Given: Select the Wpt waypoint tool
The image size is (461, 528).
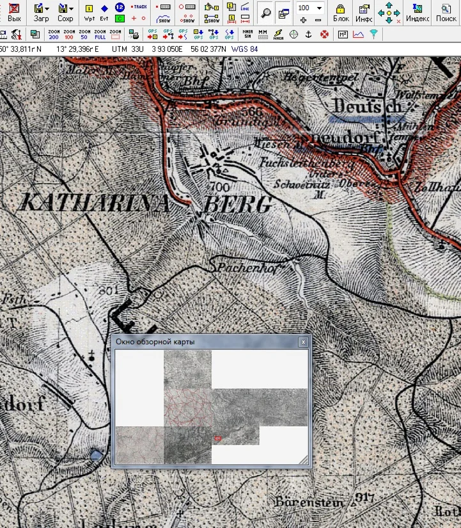Looking at the screenshot, I should click(89, 12).
